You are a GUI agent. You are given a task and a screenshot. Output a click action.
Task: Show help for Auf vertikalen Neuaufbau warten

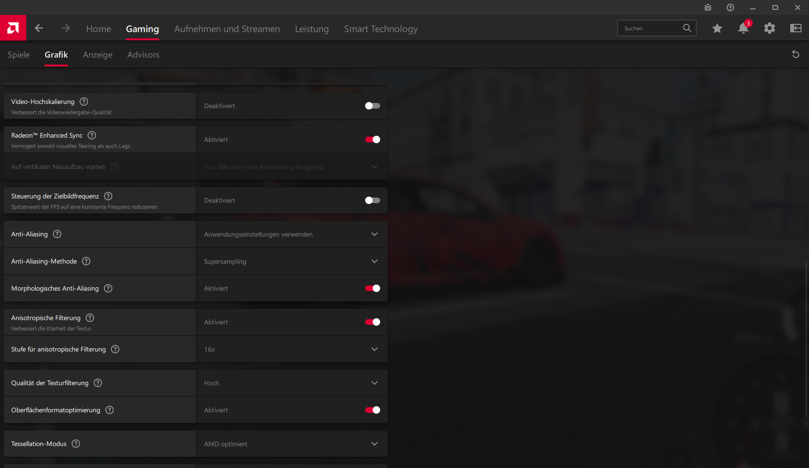click(x=115, y=167)
